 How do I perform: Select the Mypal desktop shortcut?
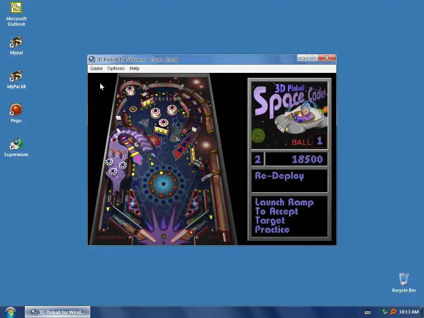[x=16, y=46]
